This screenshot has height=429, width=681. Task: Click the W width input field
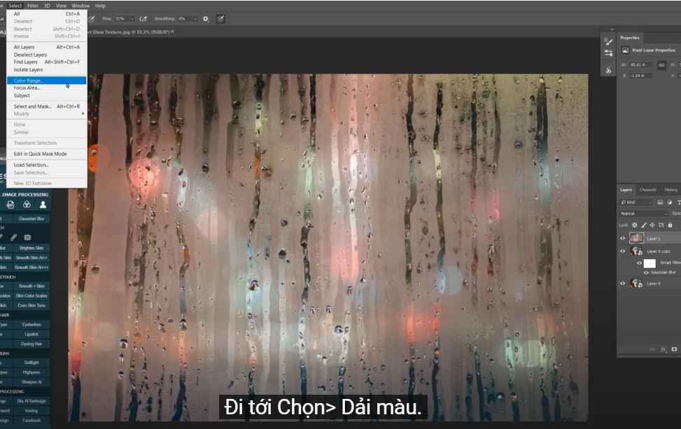point(640,64)
